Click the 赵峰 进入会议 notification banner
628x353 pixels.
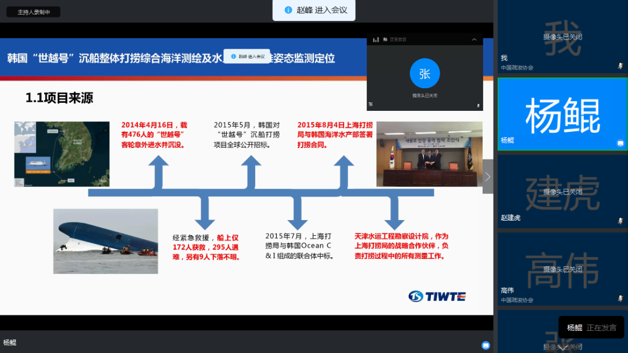[314, 10]
